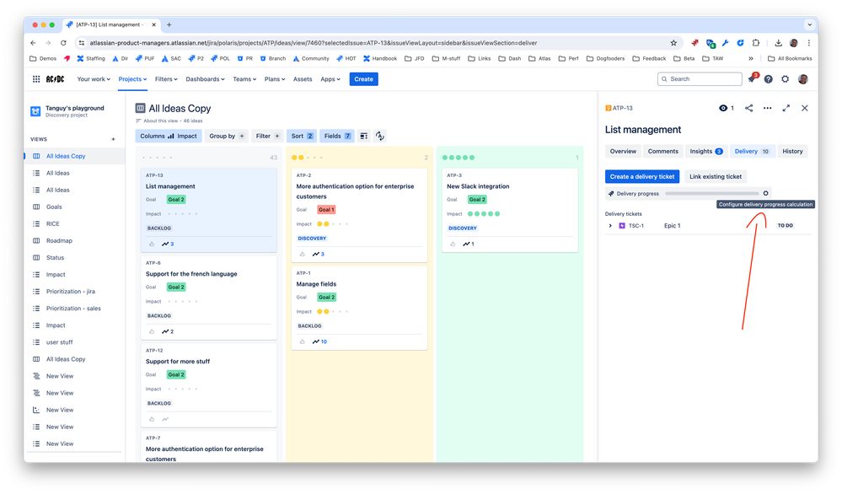Image resolution: width=842 pixels, height=494 pixels.
Task: Open the Your work dropdown
Action: click(x=94, y=79)
